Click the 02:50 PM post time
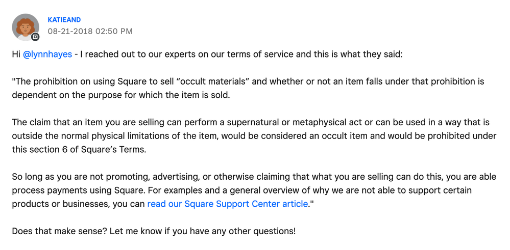This screenshot has width=510, height=250. click(114, 31)
